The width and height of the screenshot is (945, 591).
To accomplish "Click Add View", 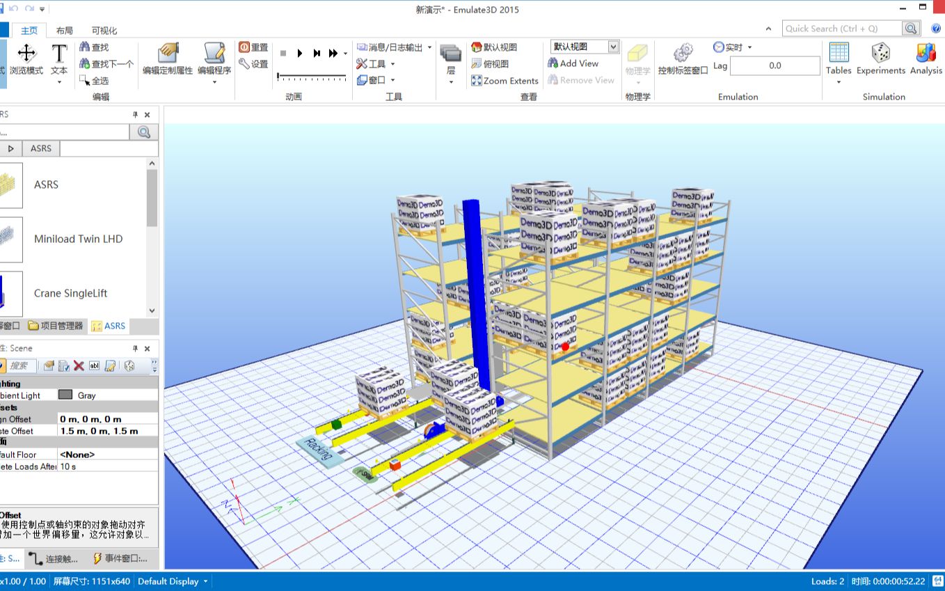I will [573, 63].
